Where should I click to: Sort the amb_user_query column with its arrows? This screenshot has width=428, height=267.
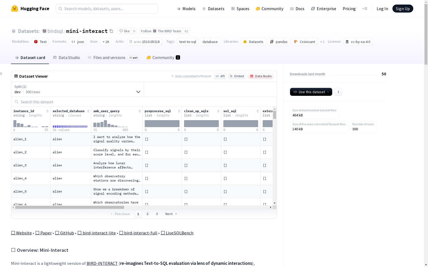140,111
